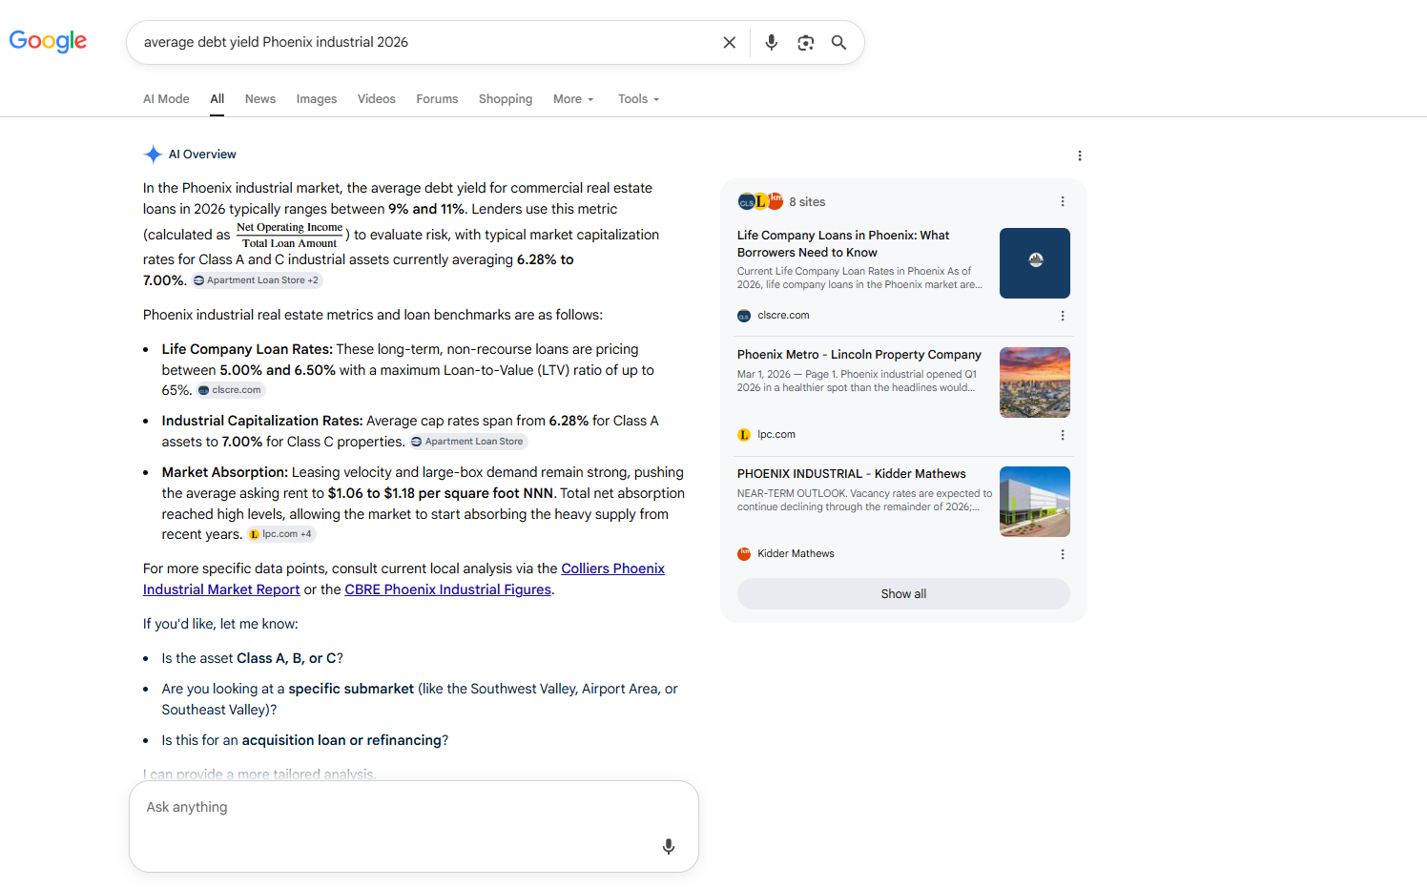This screenshot has width=1427, height=888.
Task: Click the Kidder Mathews warehouse thumbnail
Action: coord(1035,502)
